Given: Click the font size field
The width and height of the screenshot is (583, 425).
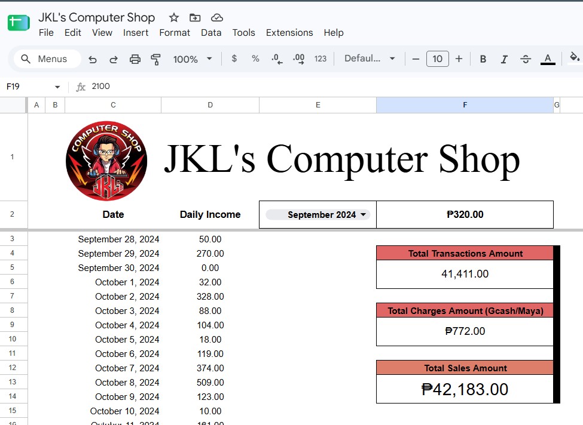Looking at the screenshot, I should (x=437, y=59).
